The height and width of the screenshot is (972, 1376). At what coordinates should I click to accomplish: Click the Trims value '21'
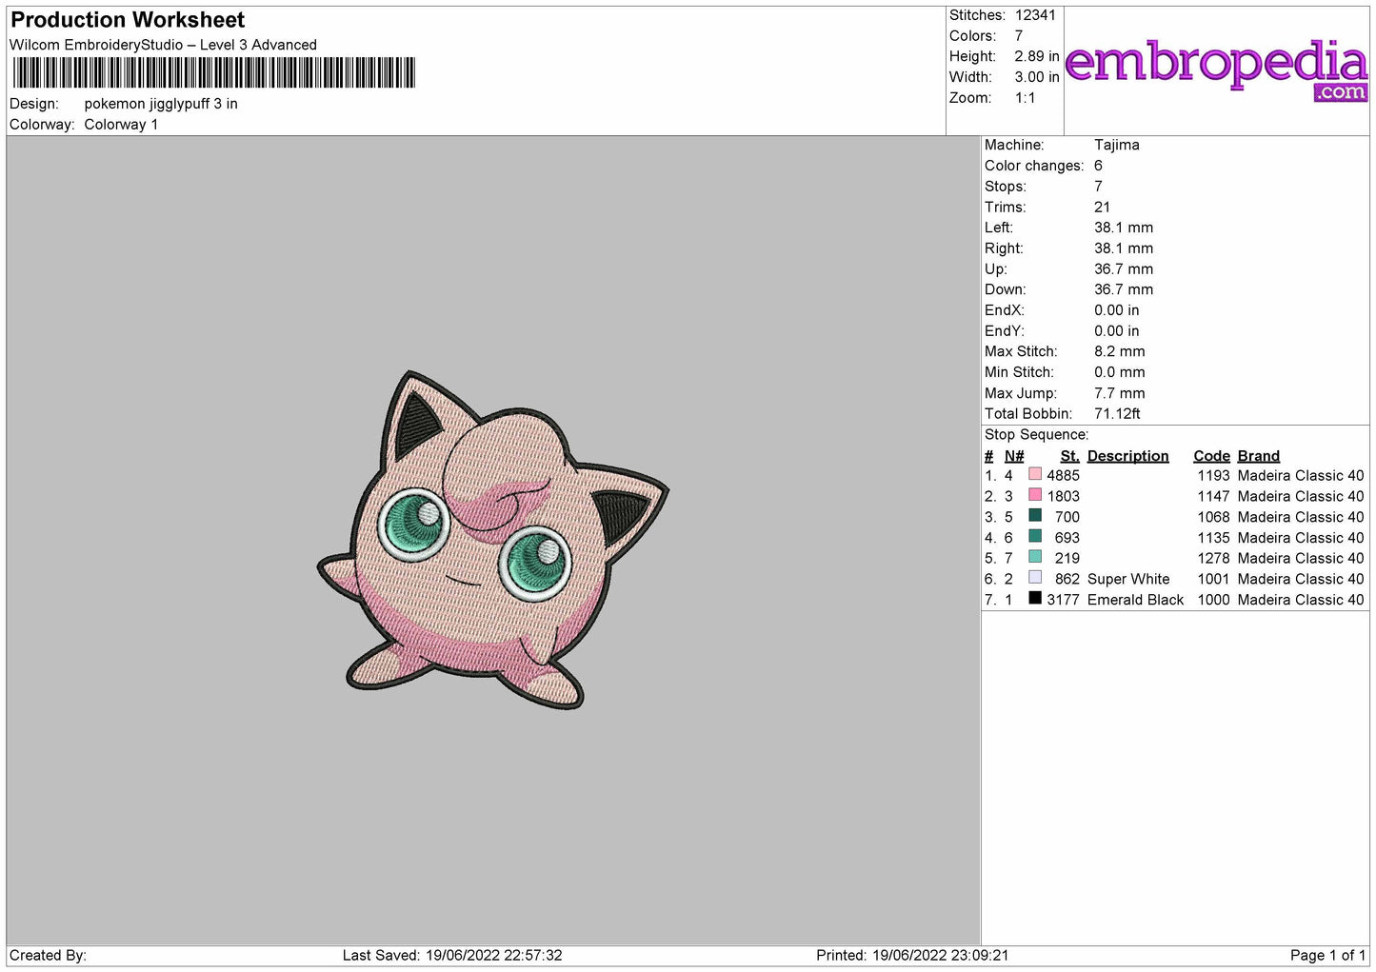point(1103,207)
